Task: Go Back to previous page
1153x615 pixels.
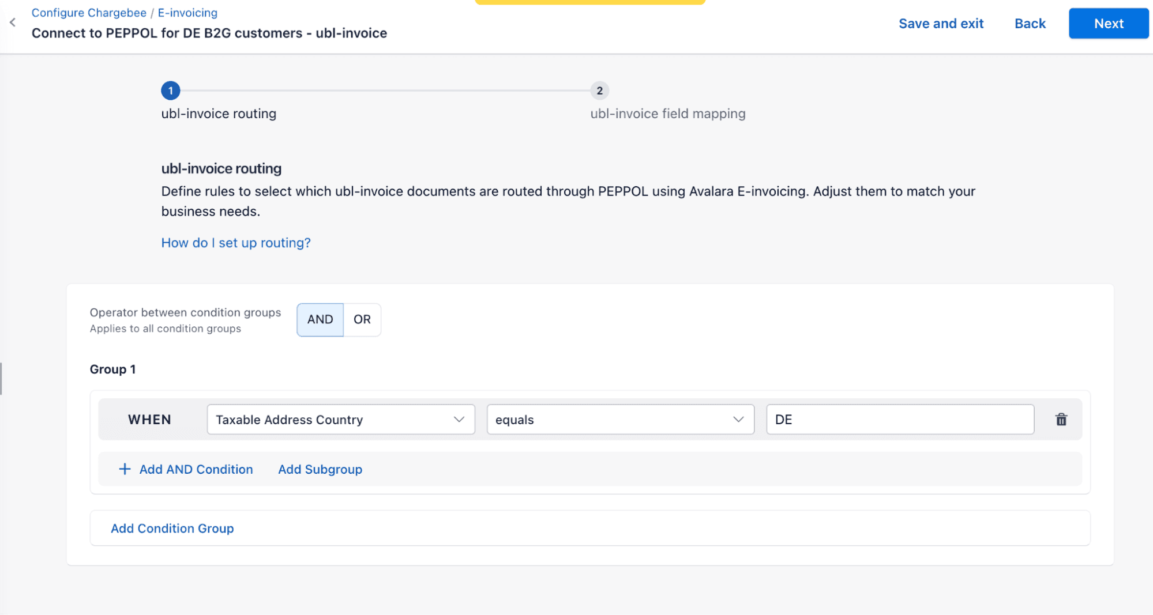Action: [1030, 24]
